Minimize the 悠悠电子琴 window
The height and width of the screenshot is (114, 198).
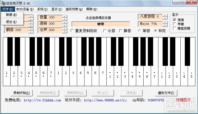176,2
